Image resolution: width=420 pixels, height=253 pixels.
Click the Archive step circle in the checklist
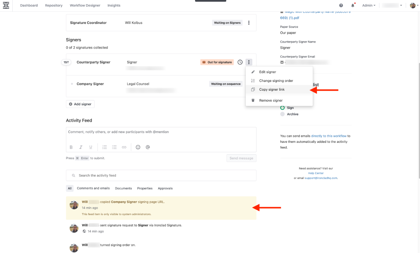point(282,114)
